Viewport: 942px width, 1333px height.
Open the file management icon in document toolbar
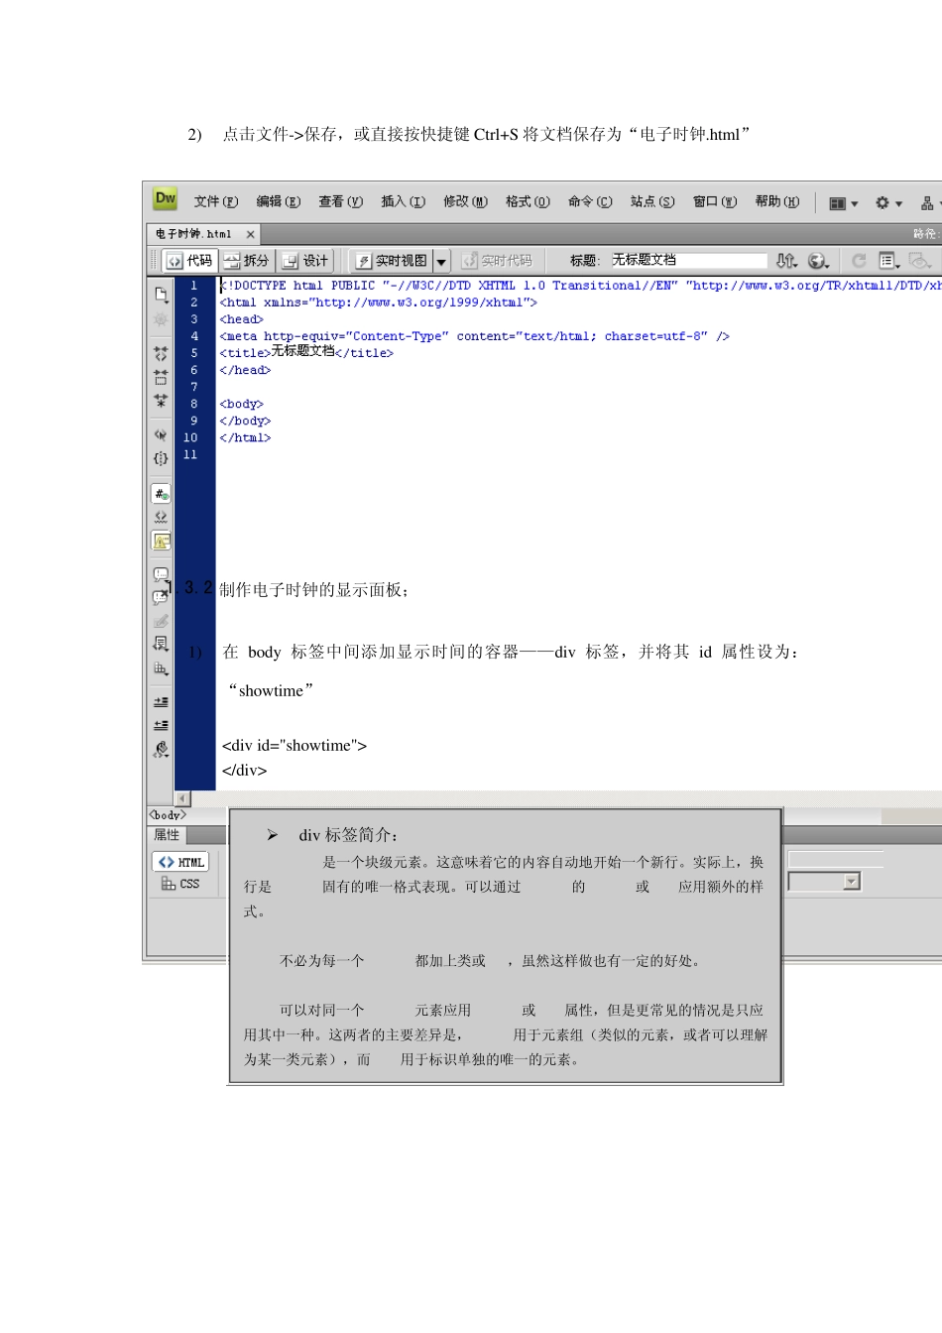click(x=786, y=261)
